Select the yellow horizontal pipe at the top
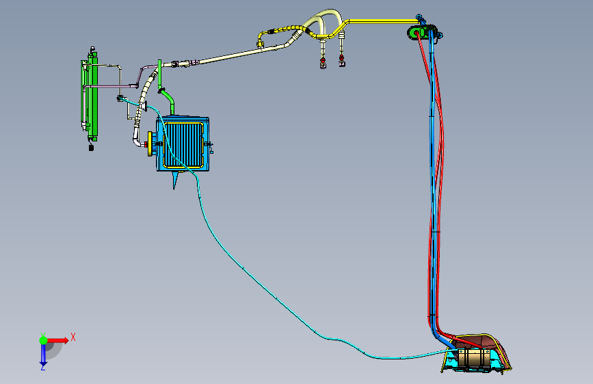 coord(382,21)
